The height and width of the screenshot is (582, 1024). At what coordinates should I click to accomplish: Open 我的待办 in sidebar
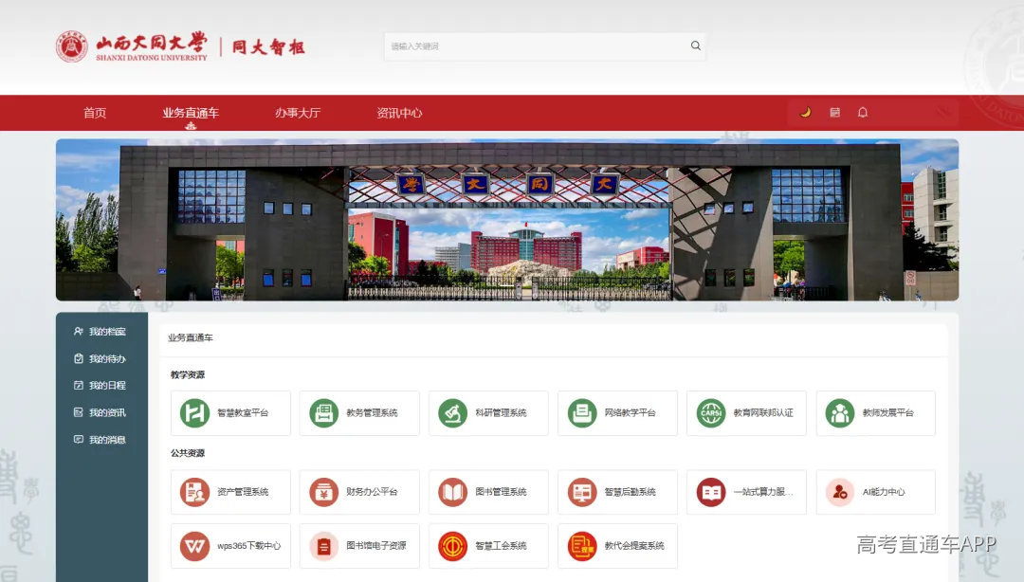[x=100, y=358]
